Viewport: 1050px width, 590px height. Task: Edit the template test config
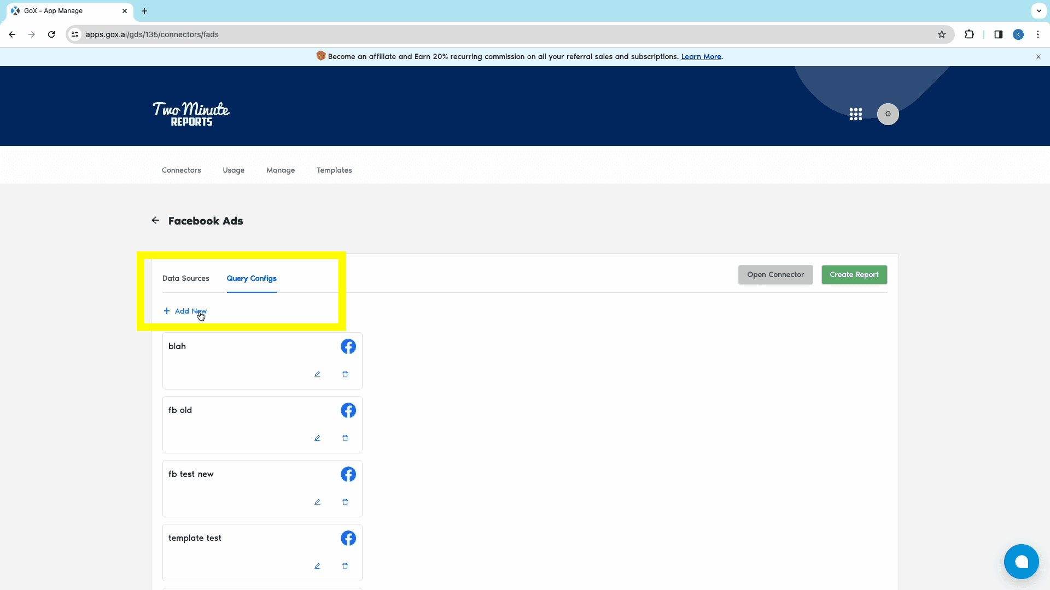(x=317, y=566)
